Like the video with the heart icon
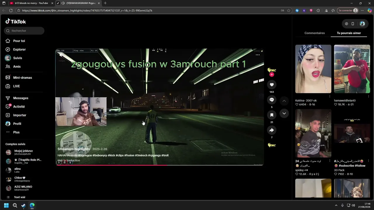The width and height of the screenshot is (374, 210). click(272, 85)
